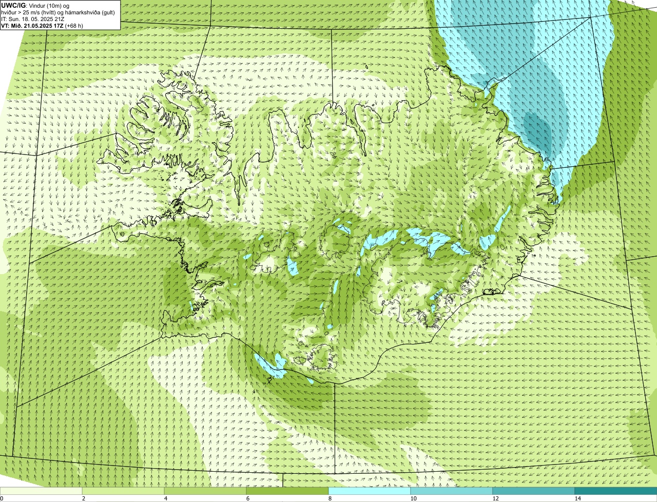Click the legend label '0'

[x=2, y=498]
